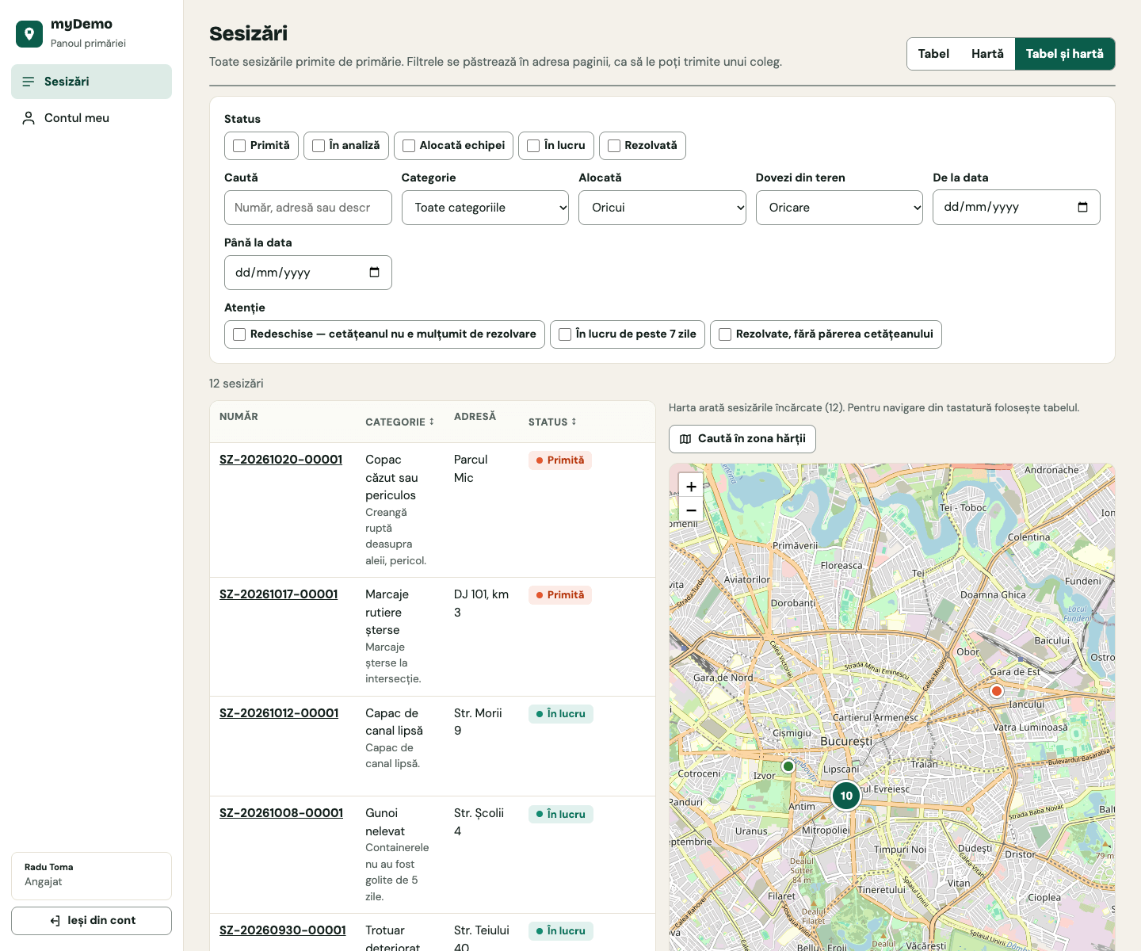Select the Tabel și hartă view tab
Viewport: 1141px width, 951px height.
pos(1065,54)
